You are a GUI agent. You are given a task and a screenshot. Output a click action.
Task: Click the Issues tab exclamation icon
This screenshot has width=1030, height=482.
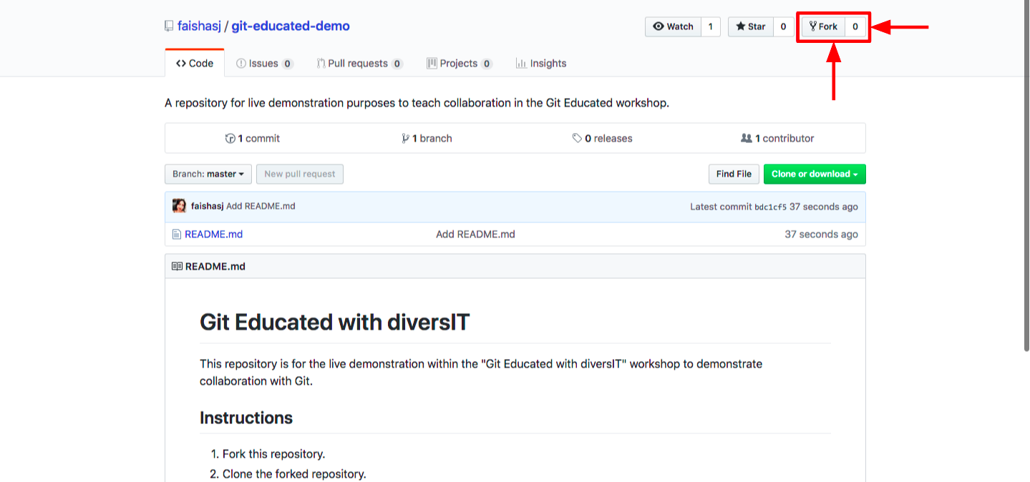(241, 63)
